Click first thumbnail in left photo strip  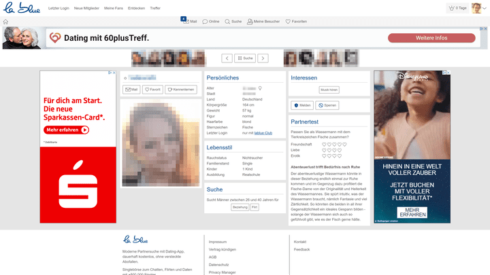coord(137,58)
